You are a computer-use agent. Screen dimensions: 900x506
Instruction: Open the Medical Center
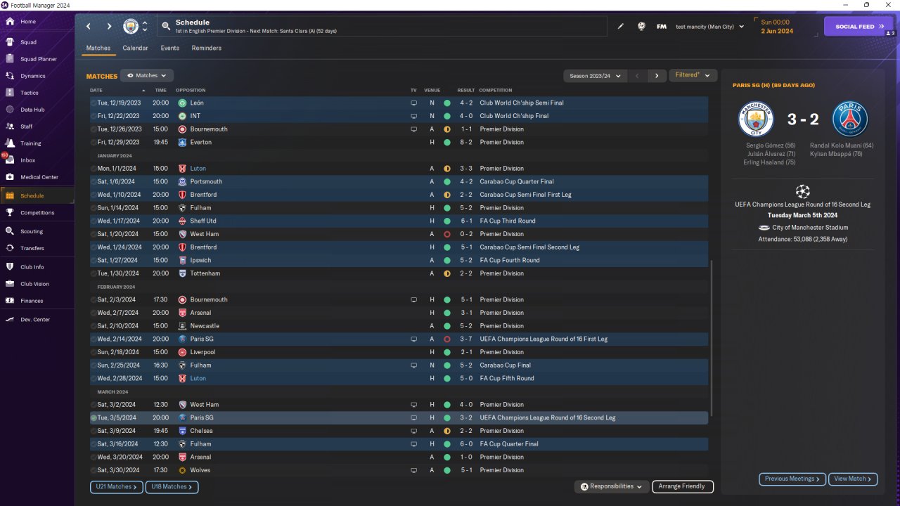39,177
